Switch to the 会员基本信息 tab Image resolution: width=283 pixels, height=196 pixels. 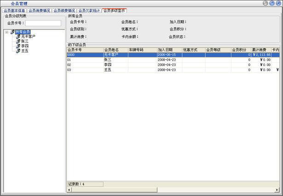(x=15, y=10)
